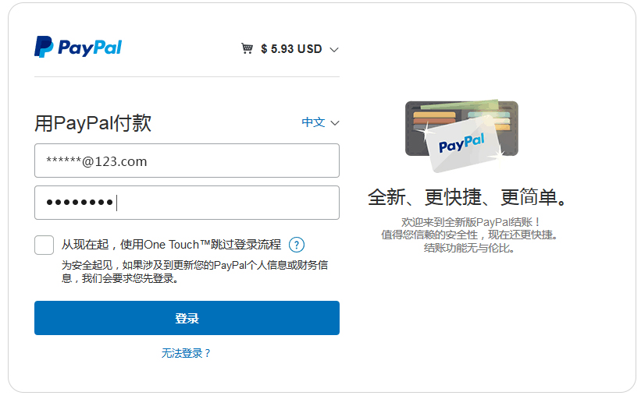Click the 用PayPal付款 heading
Screen dimensions: 641x399
(93, 122)
